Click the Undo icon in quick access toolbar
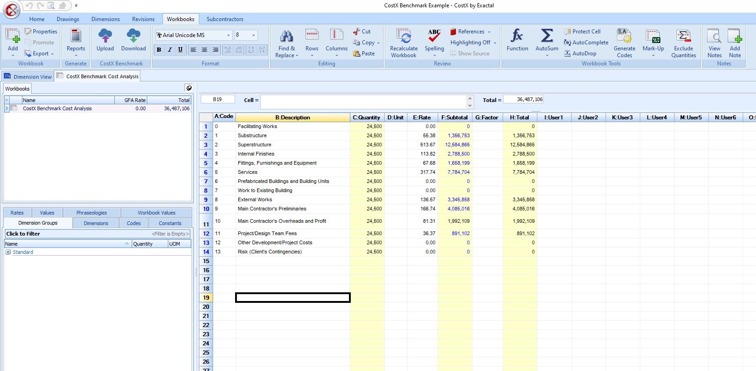Screen dimensions: 756x371 [29, 5]
